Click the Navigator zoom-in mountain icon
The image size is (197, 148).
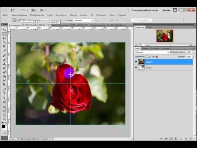pyautogui.click(x=191, y=45)
